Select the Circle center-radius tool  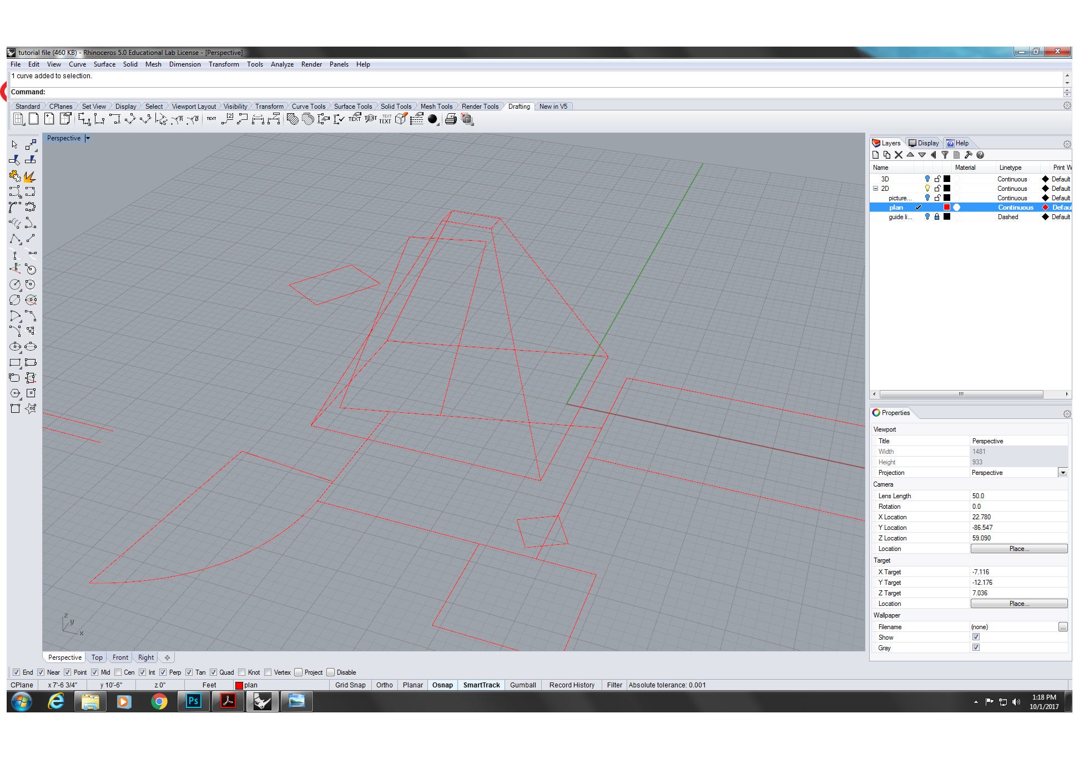14,284
